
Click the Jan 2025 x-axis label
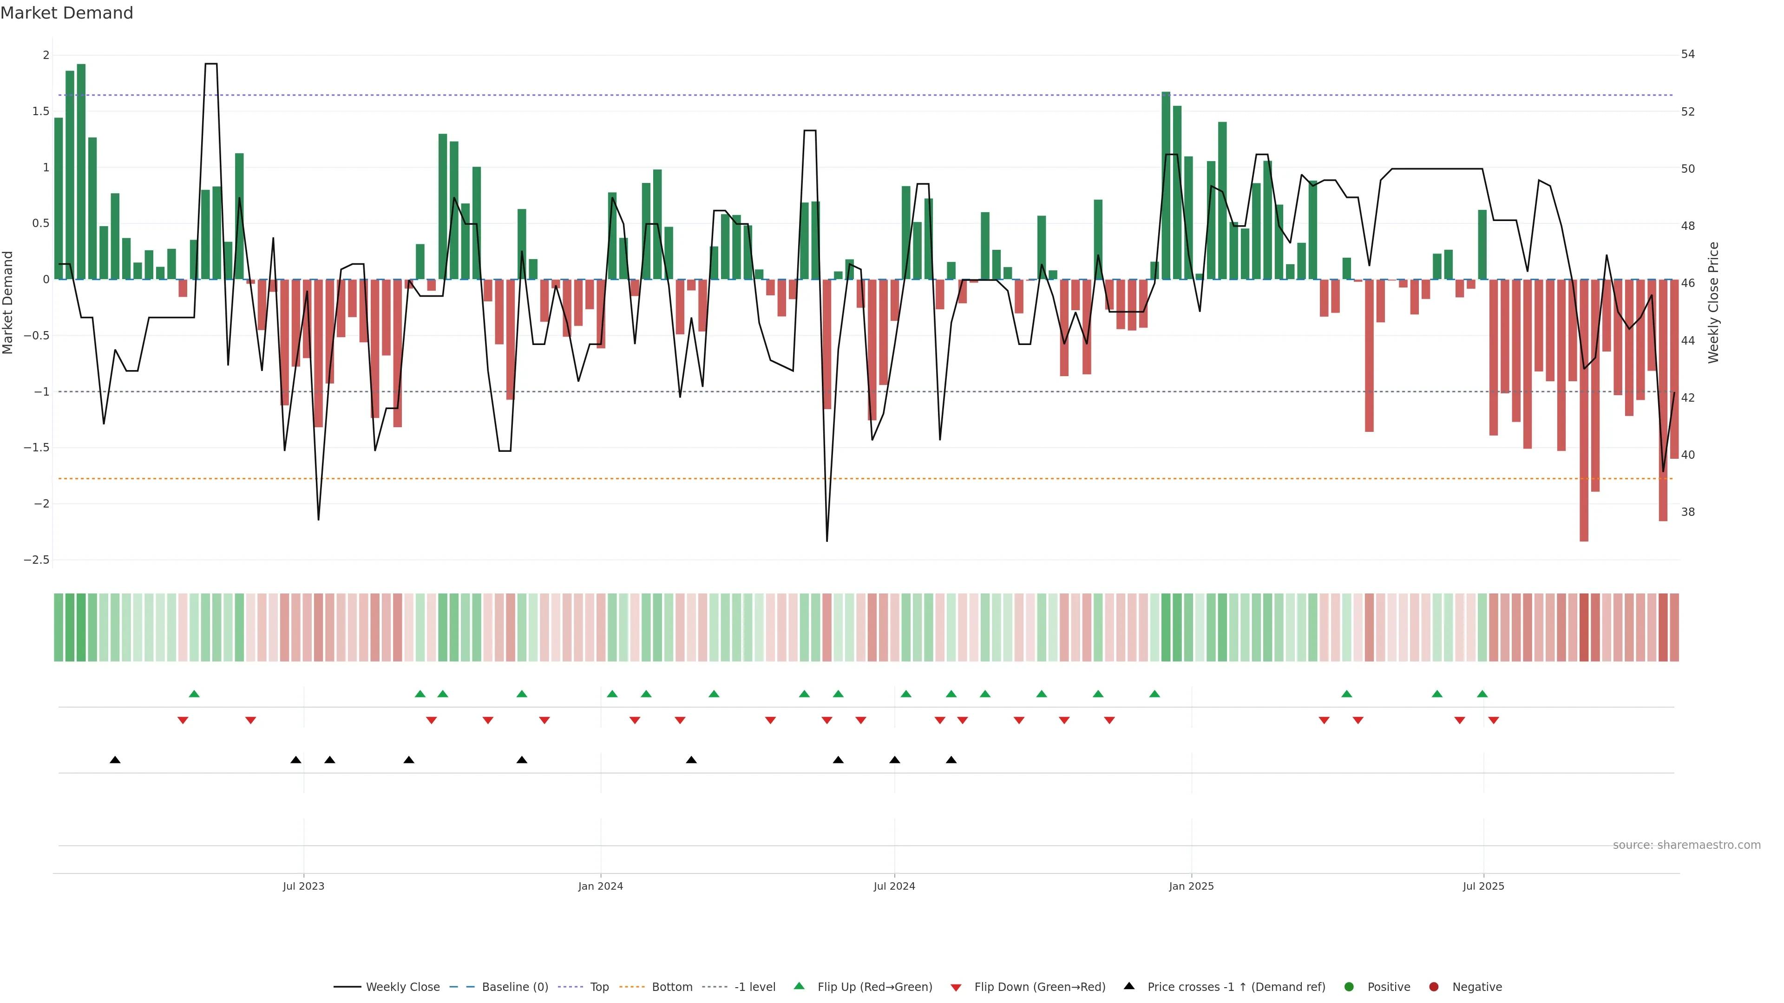pyautogui.click(x=1190, y=887)
